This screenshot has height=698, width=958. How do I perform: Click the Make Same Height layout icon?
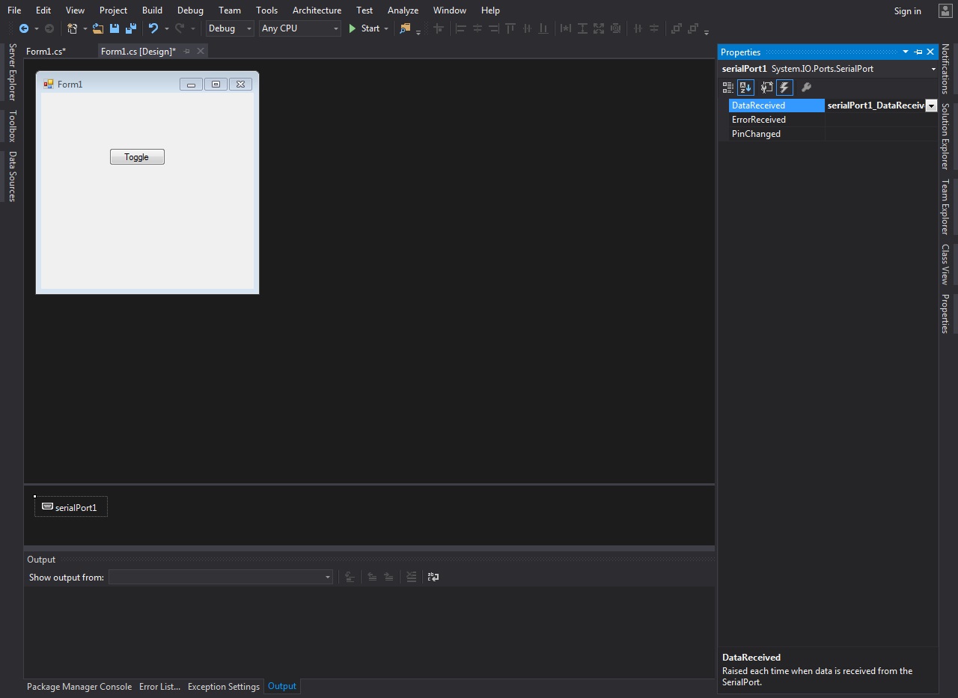point(582,28)
